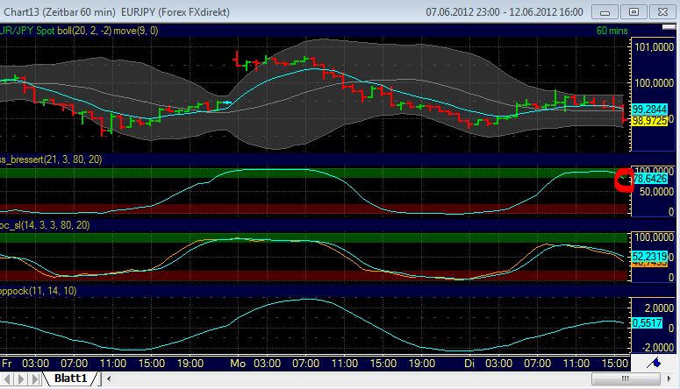Close the Chart13 window
The width and height of the screenshot is (680, 389).
662,12
